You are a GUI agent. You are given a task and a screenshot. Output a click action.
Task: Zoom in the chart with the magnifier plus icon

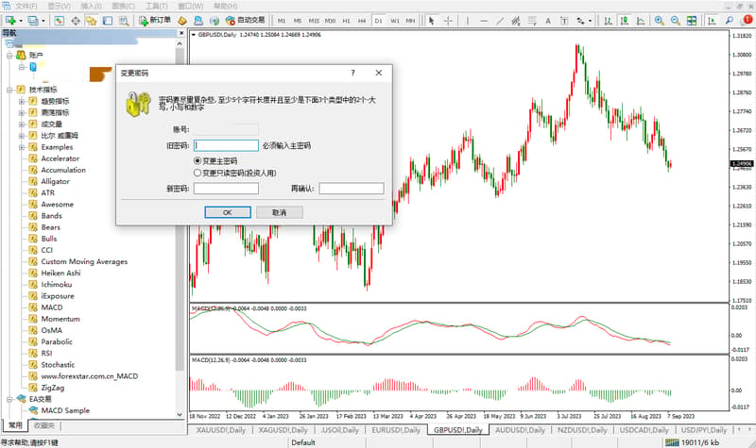(659, 21)
